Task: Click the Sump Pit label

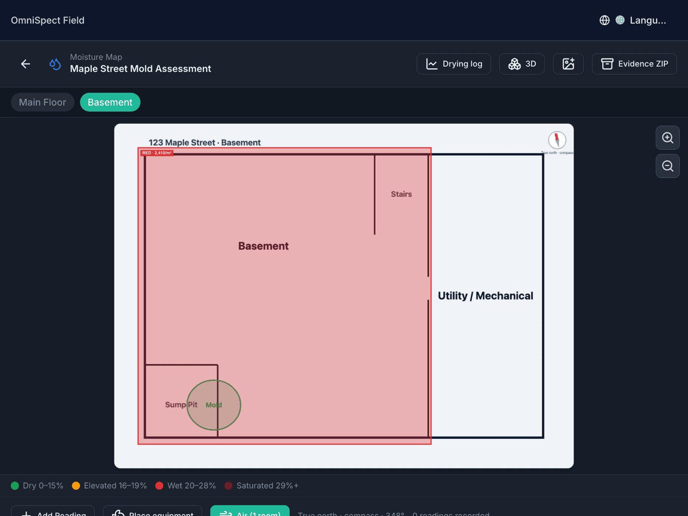Action: tap(181, 404)
